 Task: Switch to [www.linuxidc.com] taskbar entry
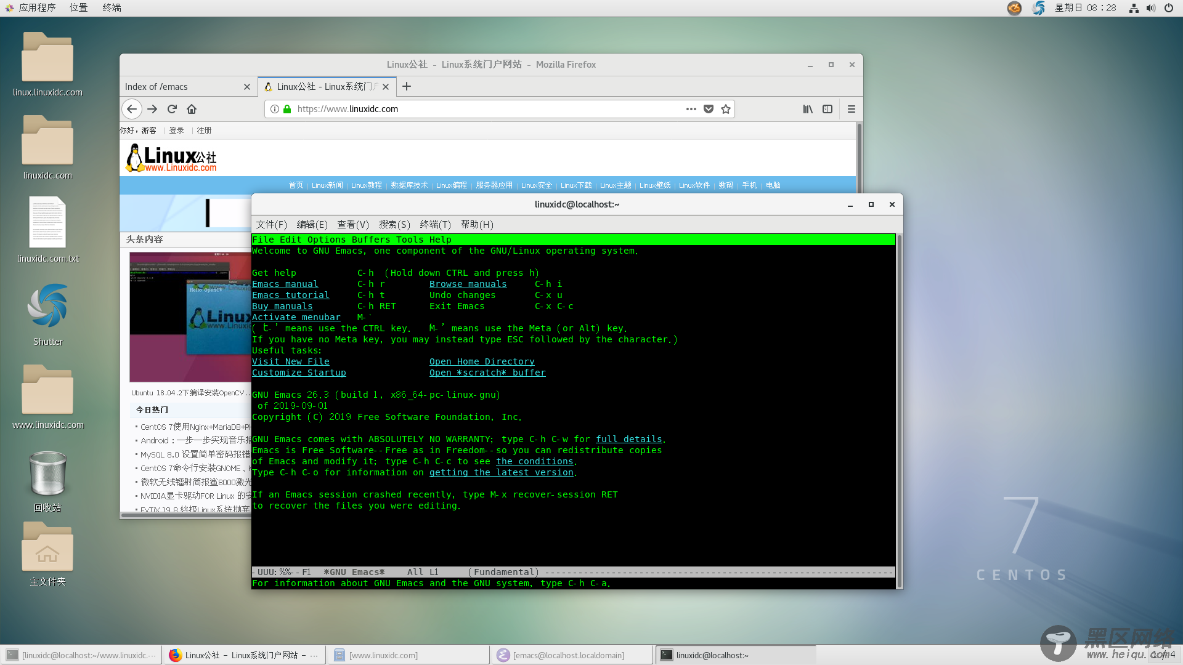pyautogui.click(x=409, y=655)
